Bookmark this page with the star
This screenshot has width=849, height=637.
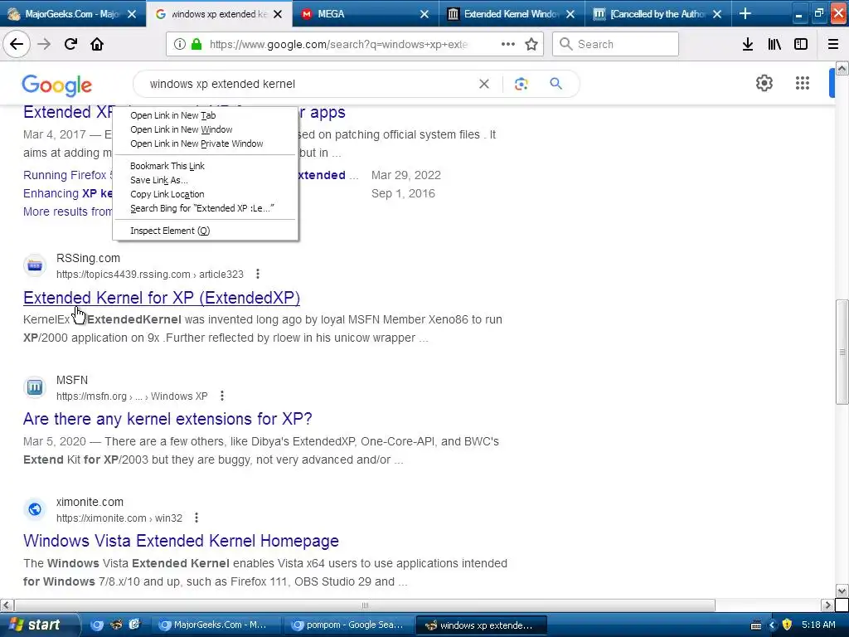pyautogui.click(x=531, y=44)
